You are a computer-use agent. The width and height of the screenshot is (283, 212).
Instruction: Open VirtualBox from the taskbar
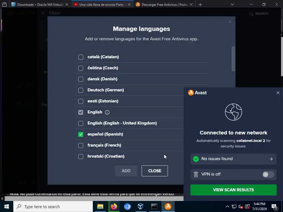pos(141,206)
